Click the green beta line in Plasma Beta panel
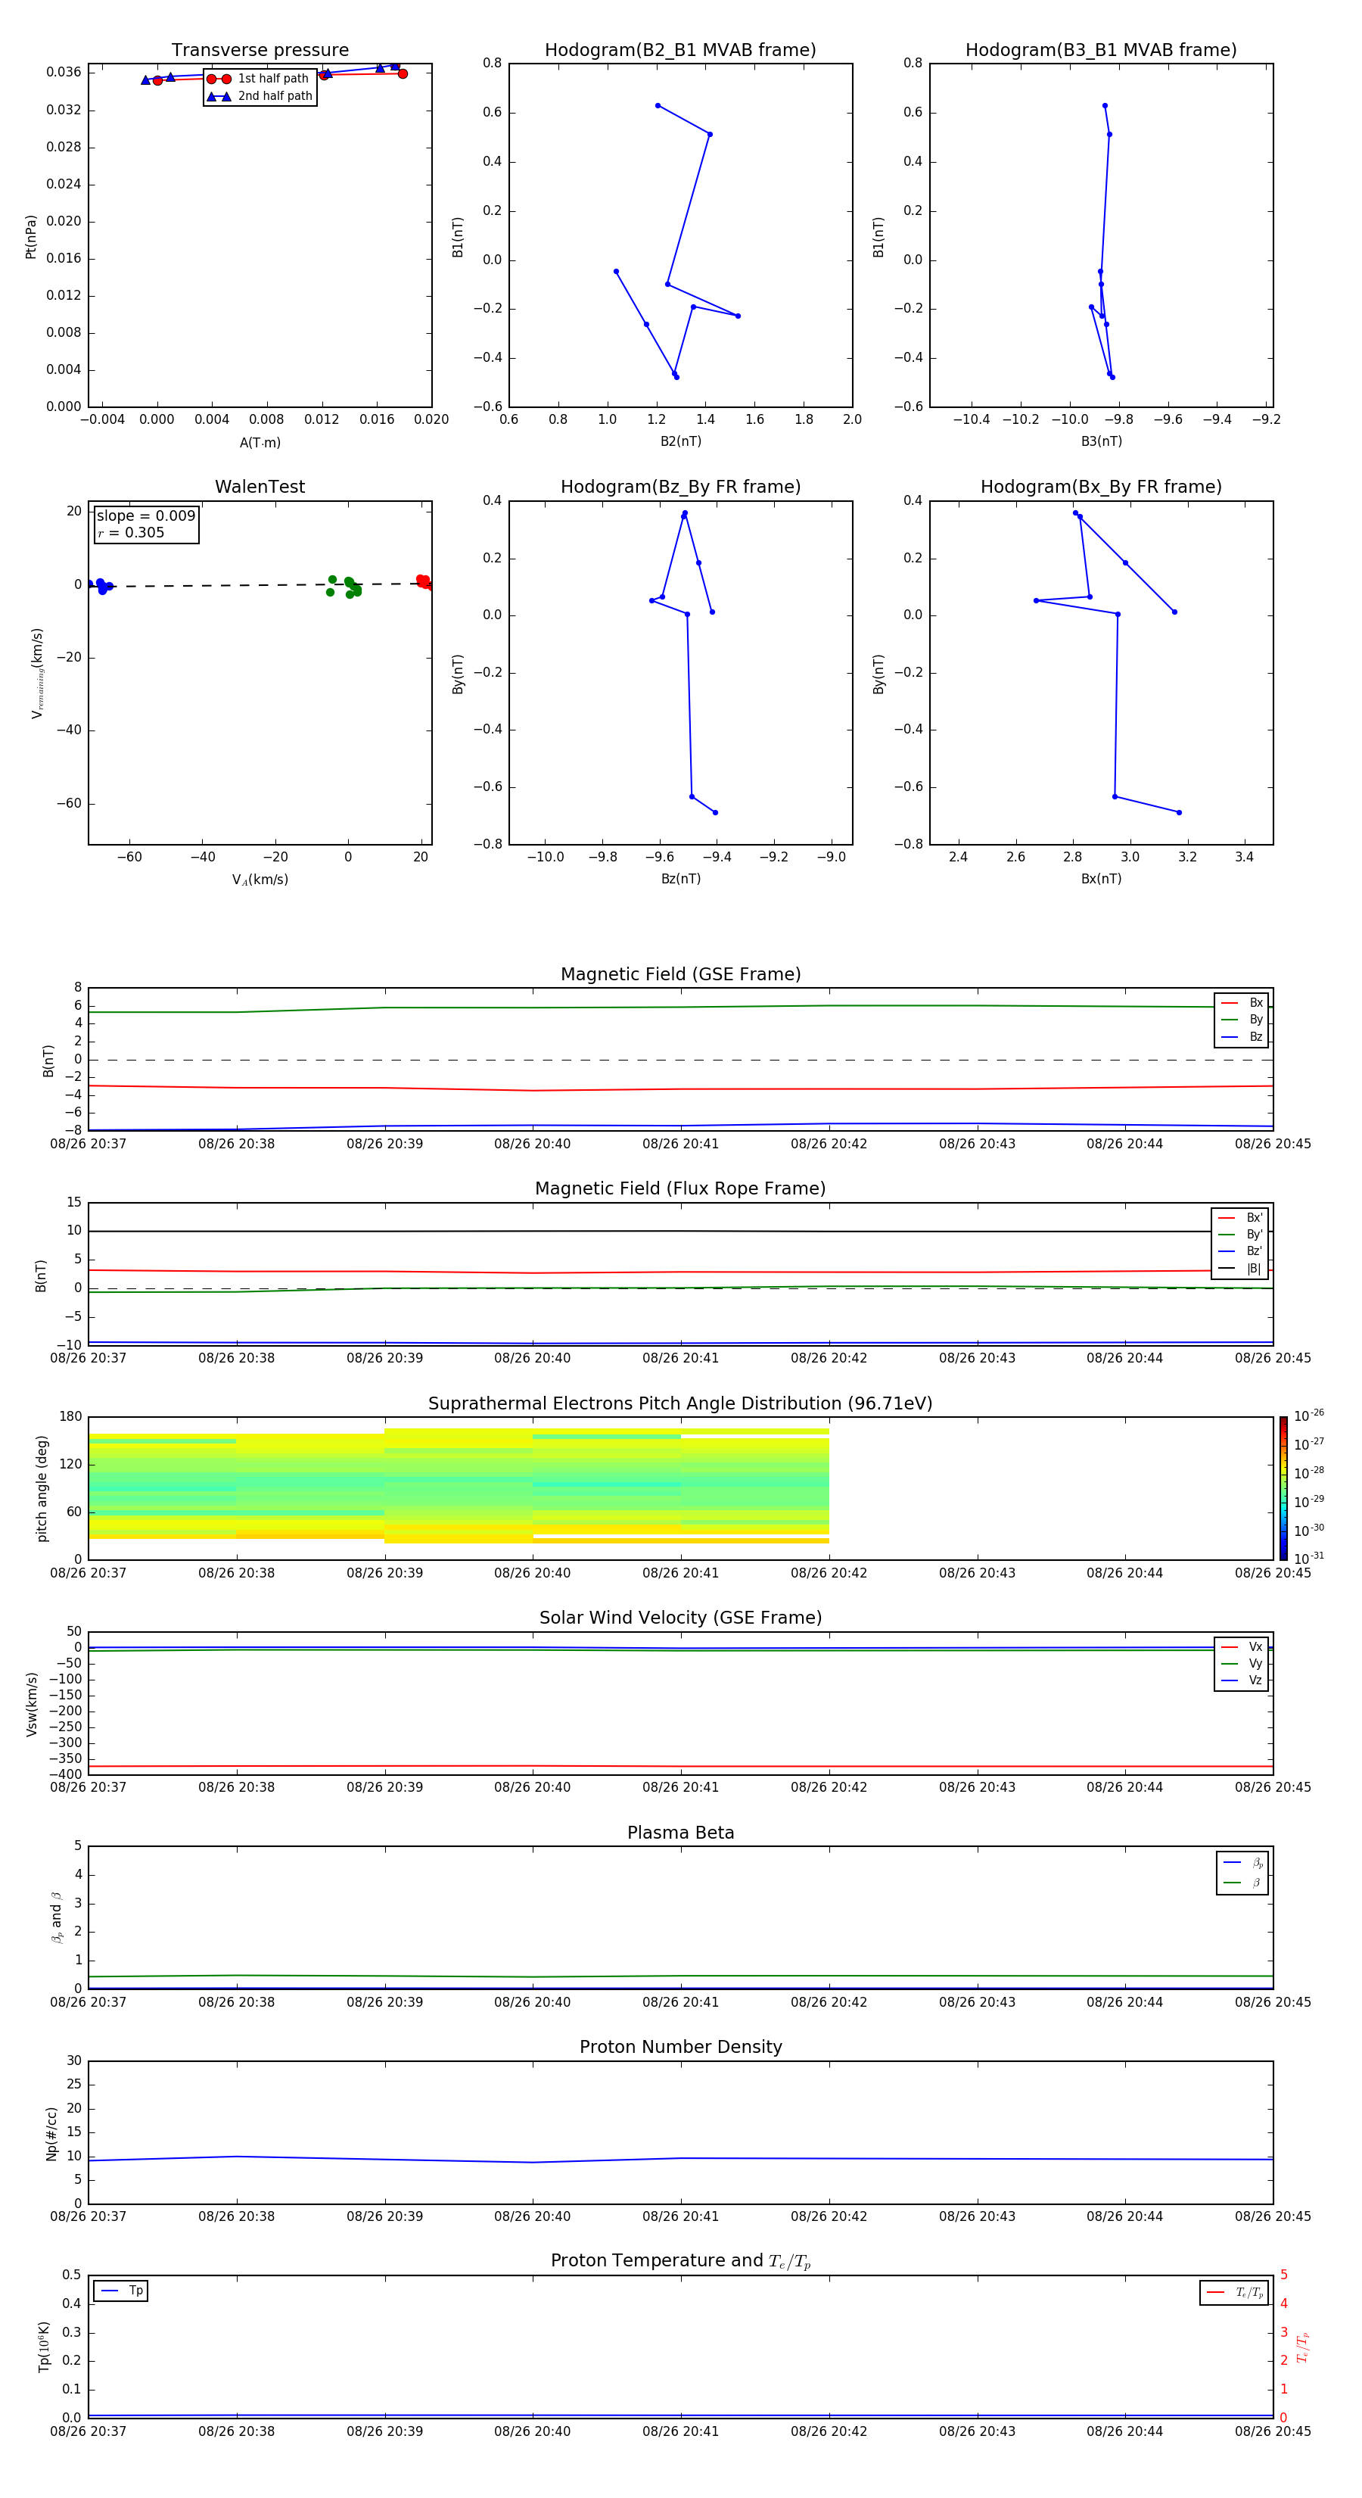Viewport: 1362px width, 2498px height. 680,1976
